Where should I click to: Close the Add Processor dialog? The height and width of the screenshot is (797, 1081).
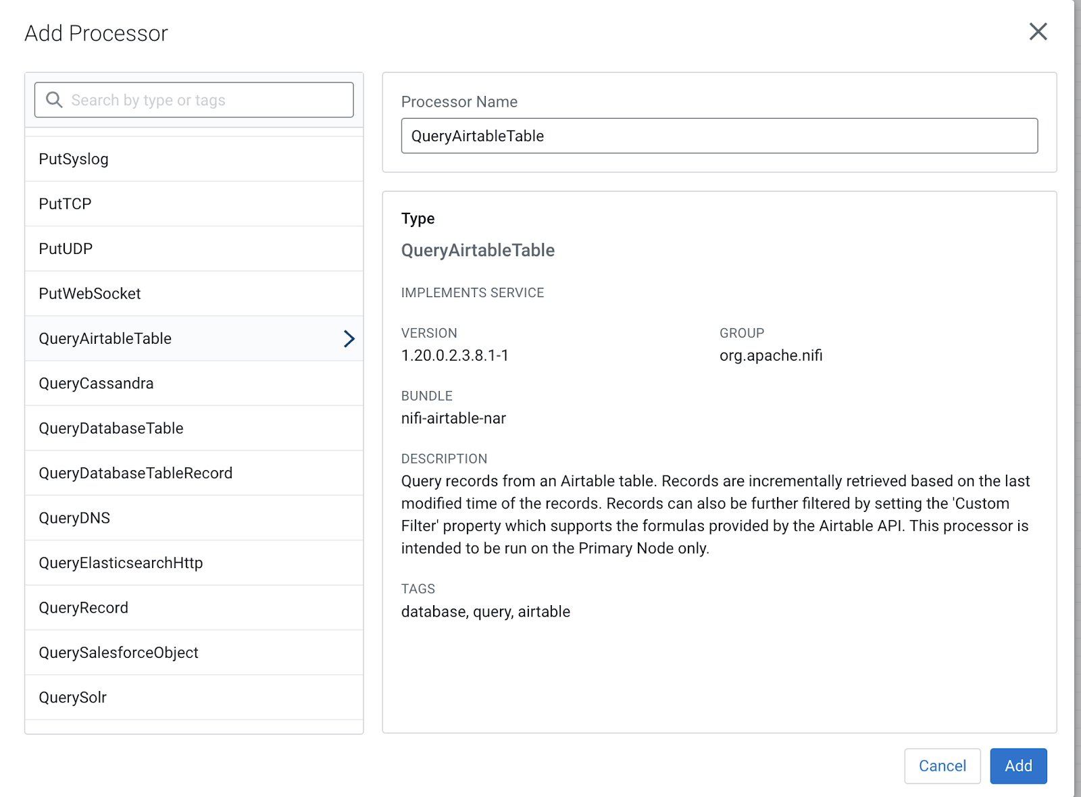coord(1038,32)
